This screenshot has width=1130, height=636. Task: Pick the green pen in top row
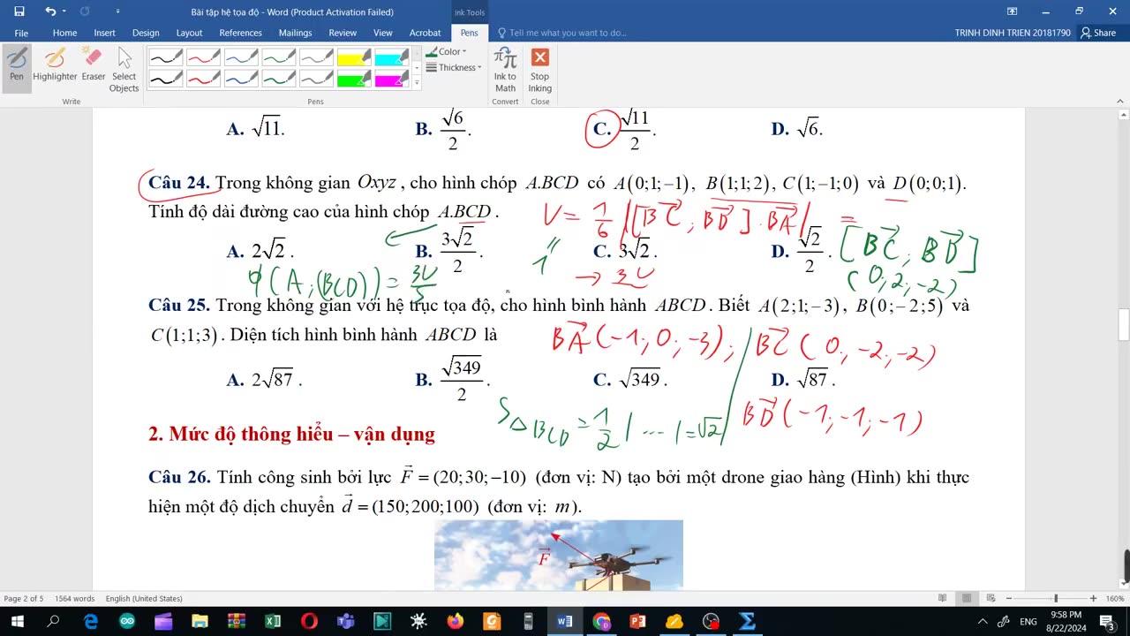point(279,57)
